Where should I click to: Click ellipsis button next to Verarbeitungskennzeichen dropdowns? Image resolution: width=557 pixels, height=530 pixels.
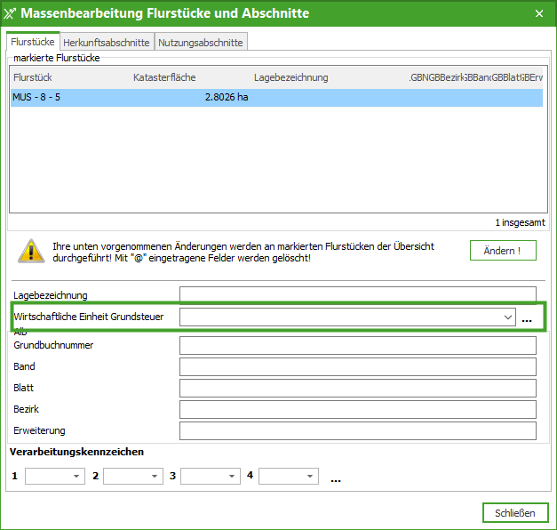[x=336, y=478]
